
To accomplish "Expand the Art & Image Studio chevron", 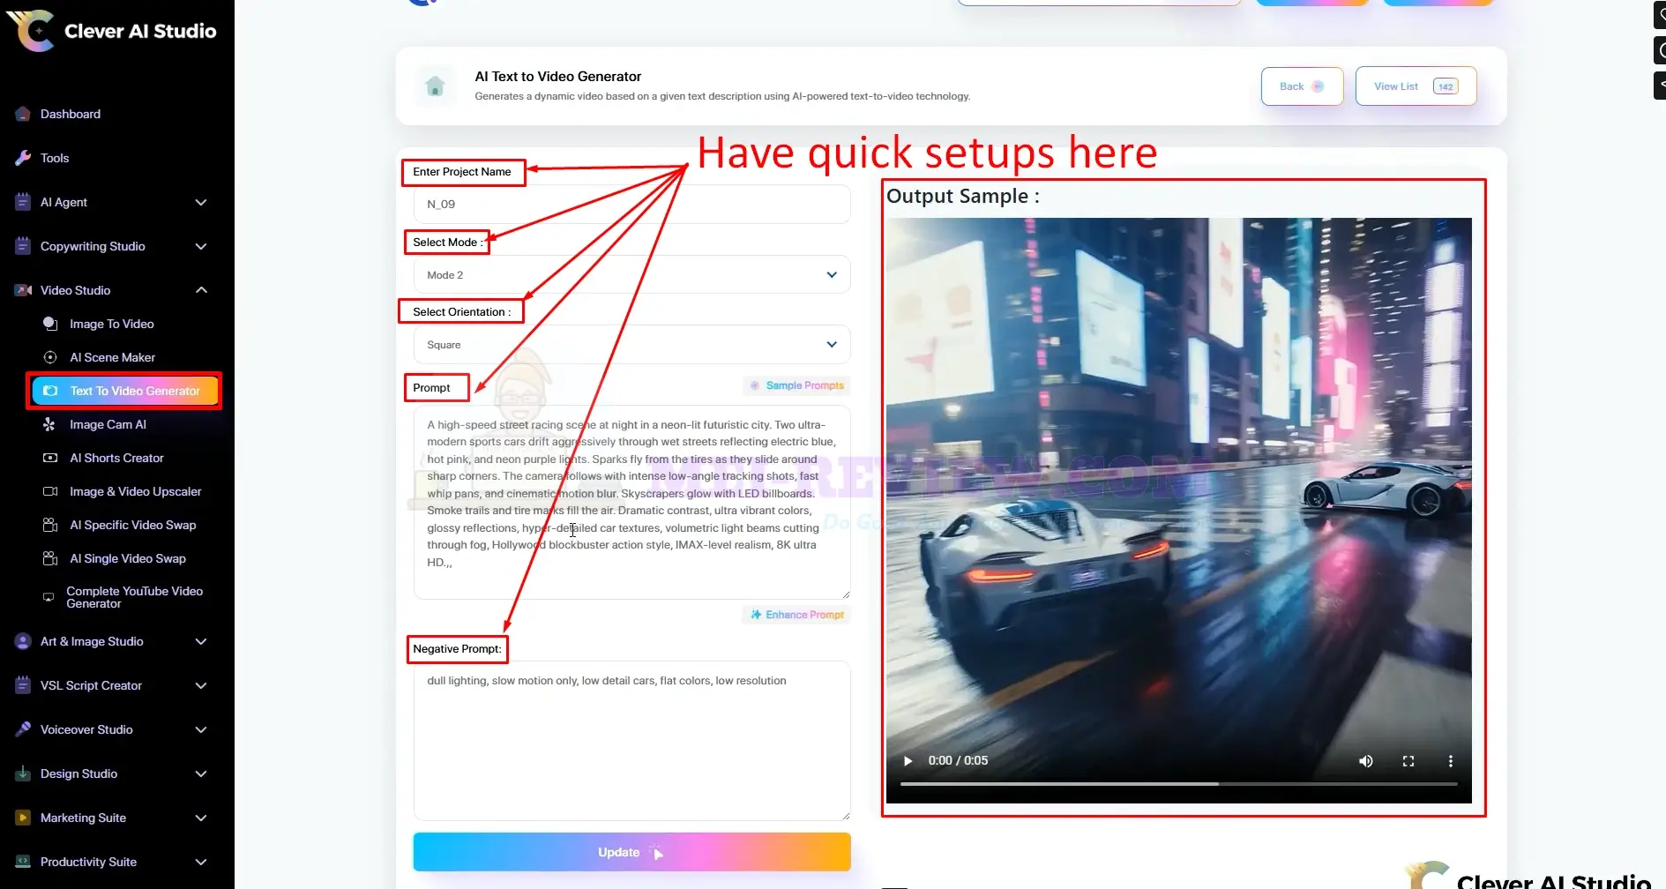I will tap(201, 641).
